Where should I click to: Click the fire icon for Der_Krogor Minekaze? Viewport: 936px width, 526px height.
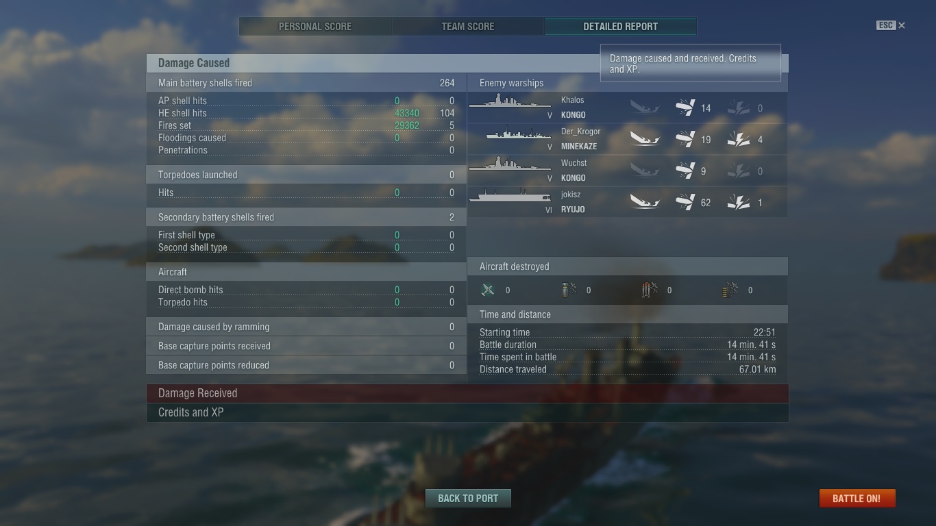(x=738, y=139)
